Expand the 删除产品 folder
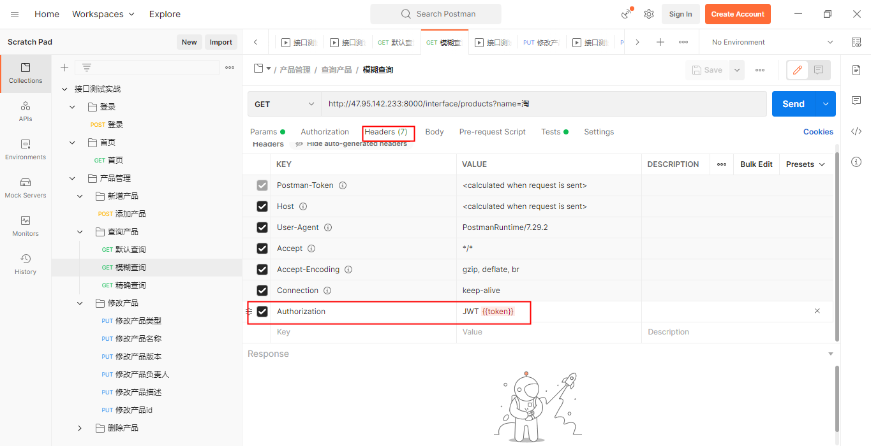 tap(80, 428)
